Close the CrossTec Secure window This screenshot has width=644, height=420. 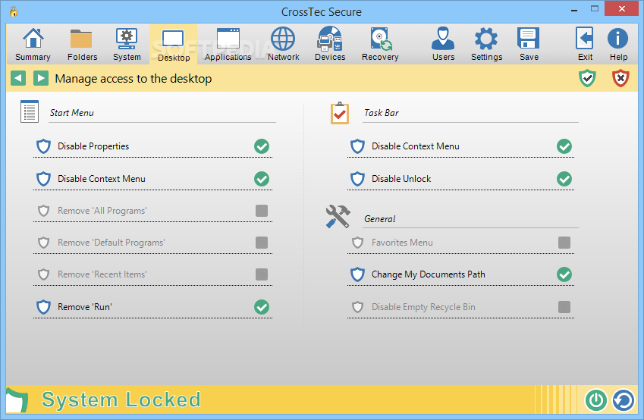click(622, 8)
